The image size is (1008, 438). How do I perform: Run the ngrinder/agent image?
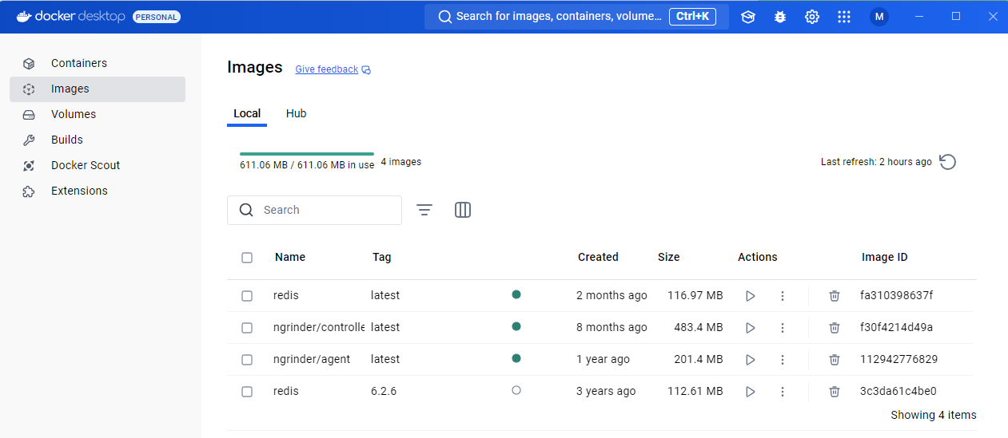[x=751, y=360]
